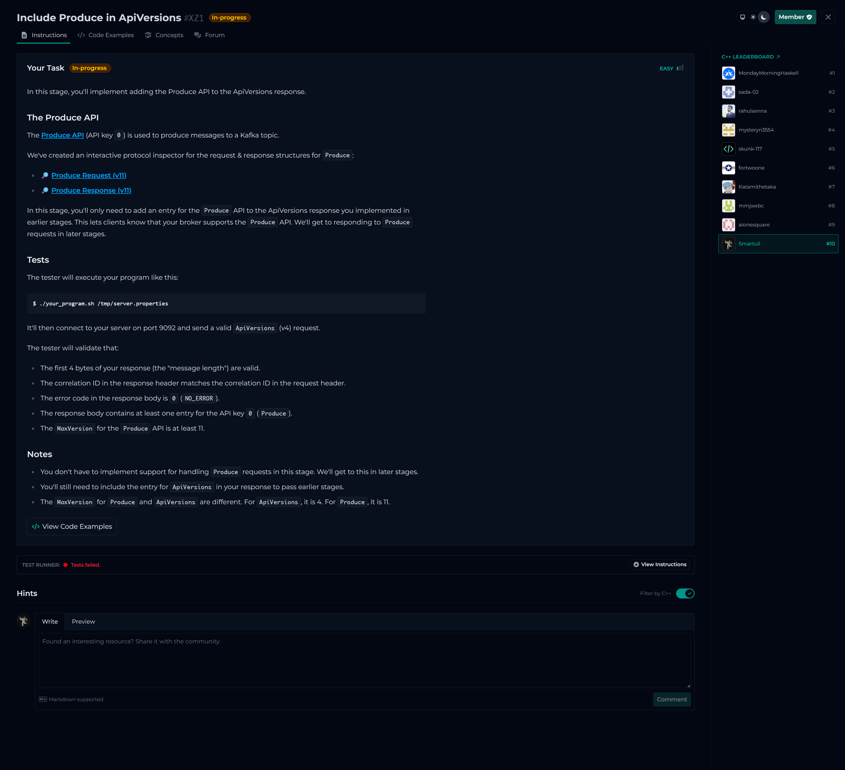Open the Forum tab
845x770 pixels.
tap(210, 35)
